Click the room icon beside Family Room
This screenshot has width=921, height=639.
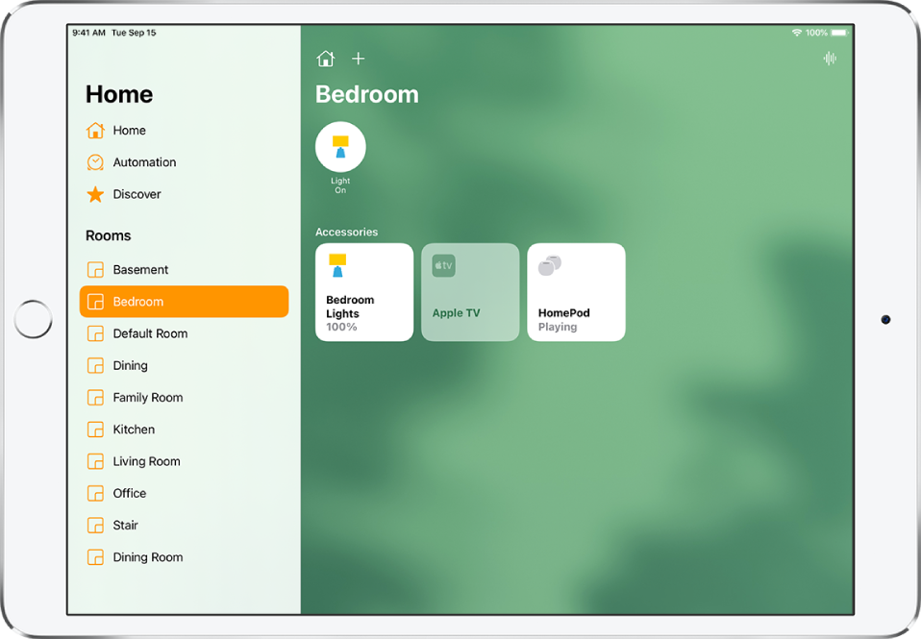pyautogui.click(x=95, y=398)
